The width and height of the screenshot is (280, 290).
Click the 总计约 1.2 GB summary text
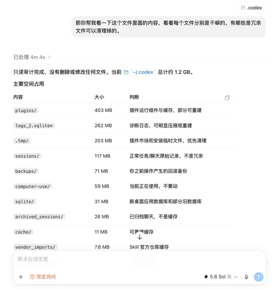pos(176,72)
